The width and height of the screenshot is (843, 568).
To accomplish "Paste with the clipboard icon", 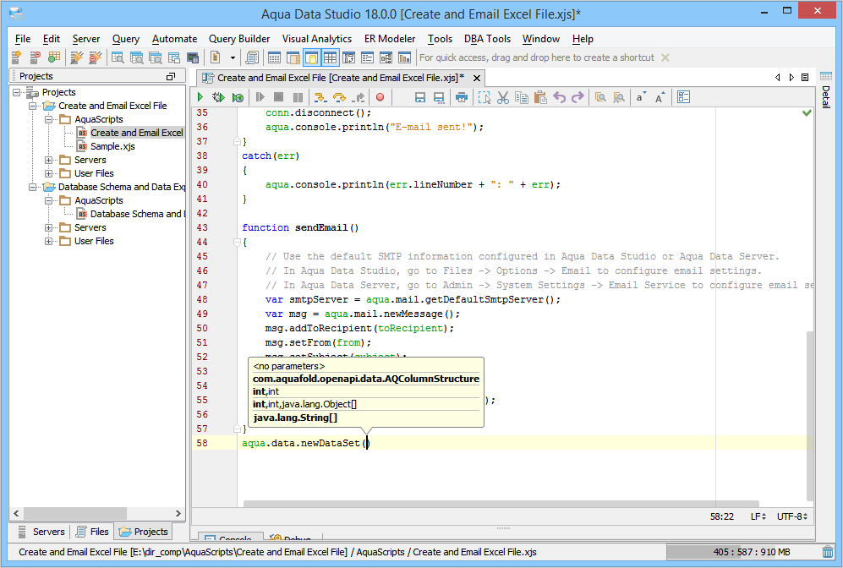I will coord(540,97).
